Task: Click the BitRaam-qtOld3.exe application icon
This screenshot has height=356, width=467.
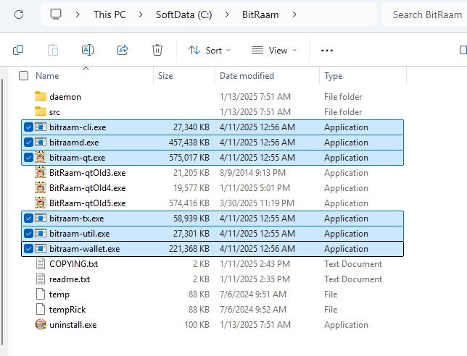Action: click(41, 172)
